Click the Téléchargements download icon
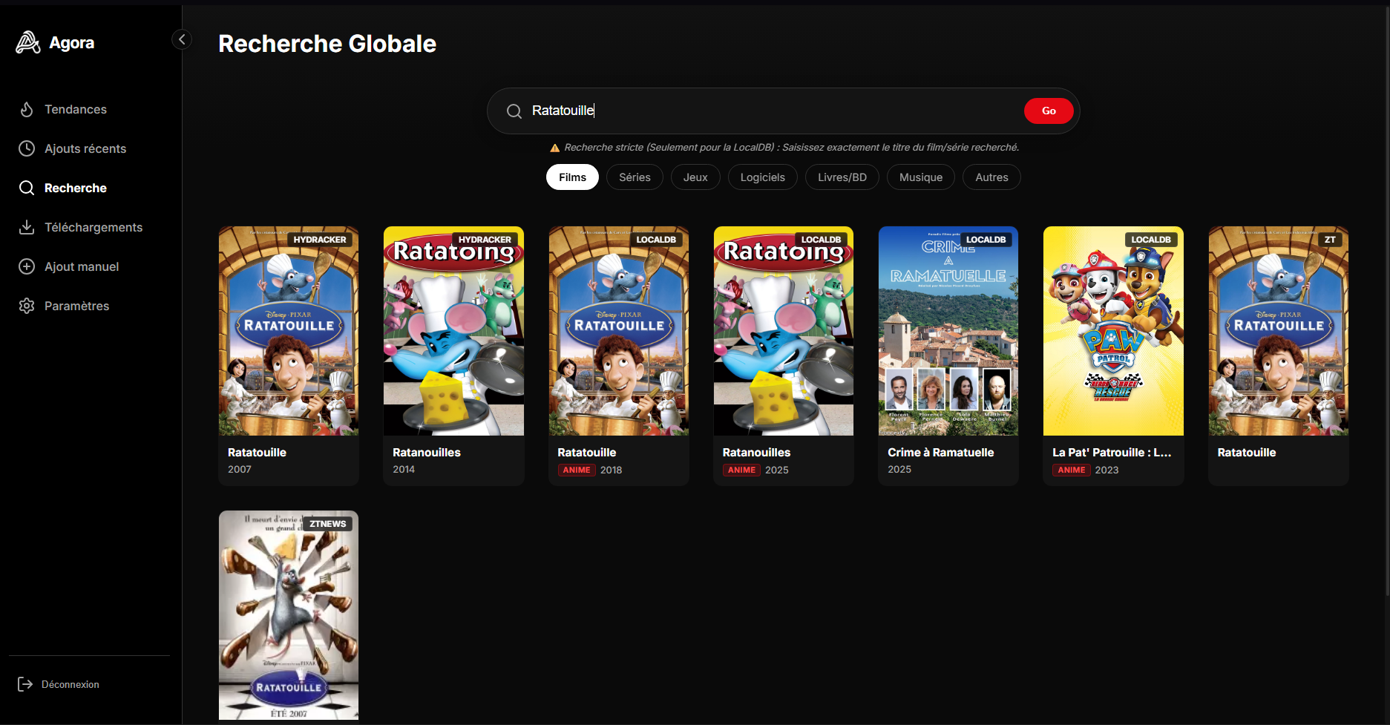This screenshot has width=1390, height=725. click(x=27, y=227)
